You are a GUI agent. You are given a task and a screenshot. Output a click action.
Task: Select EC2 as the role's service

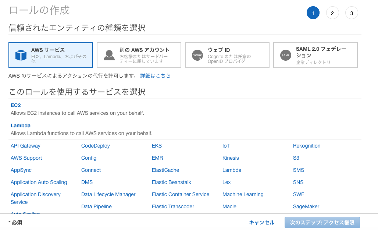15,105
